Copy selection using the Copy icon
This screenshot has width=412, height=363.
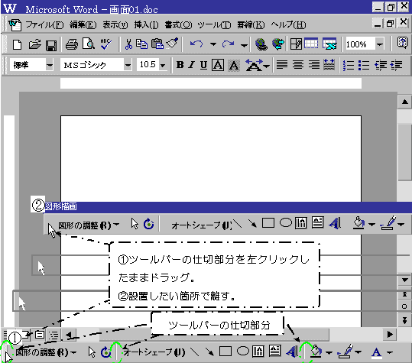tap(142, 44)
